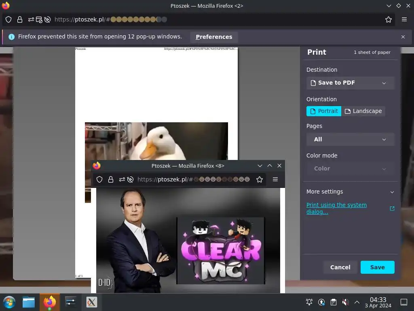Open the Destination Save to PDF dropdown

(350, 83)
